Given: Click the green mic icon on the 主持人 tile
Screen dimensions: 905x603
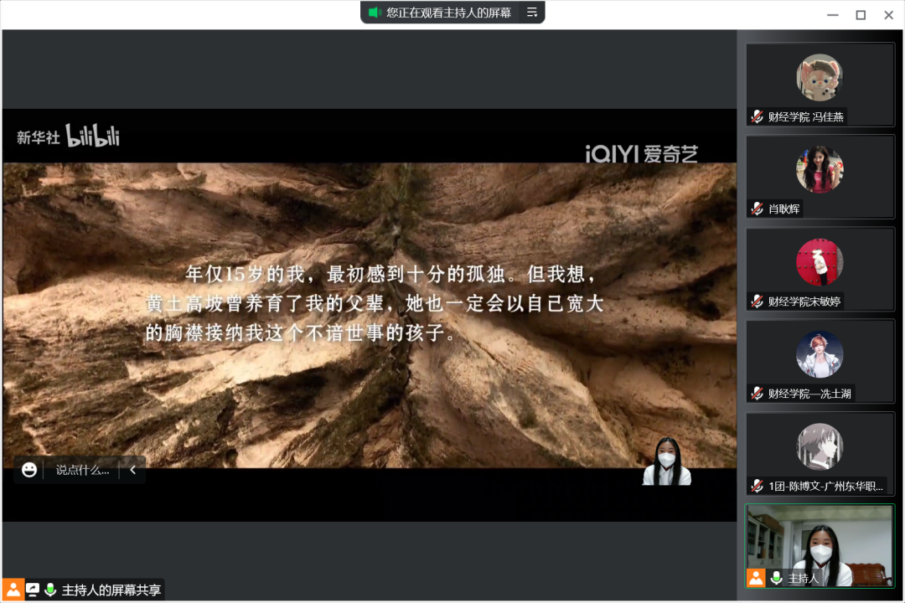Looking at the screenshot, I should 776,578.
